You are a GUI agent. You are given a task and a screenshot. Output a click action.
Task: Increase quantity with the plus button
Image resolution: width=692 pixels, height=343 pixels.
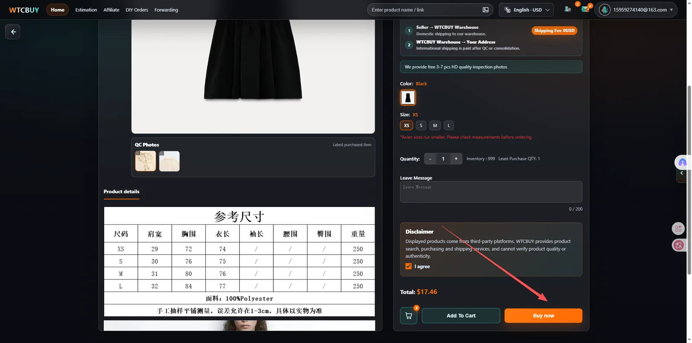point(456,159)
